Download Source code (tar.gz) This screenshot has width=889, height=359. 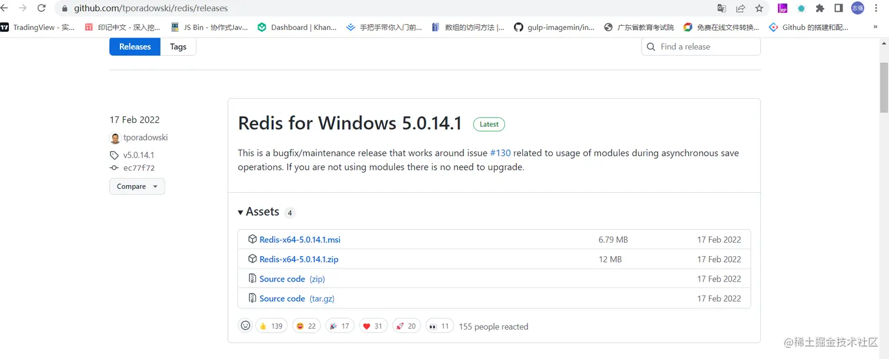click(x=297, y=298)
